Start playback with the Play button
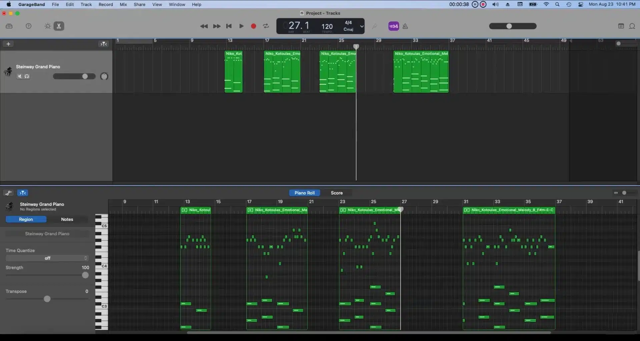This screenshot has width=640, height=341. tap(241, 26)
